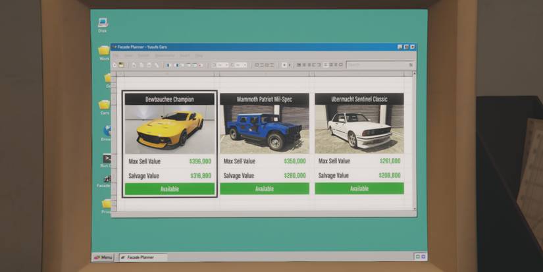Screen dimensions: 543x272
Task: Open the Cars folder on desktop
Action: point(104,107)
